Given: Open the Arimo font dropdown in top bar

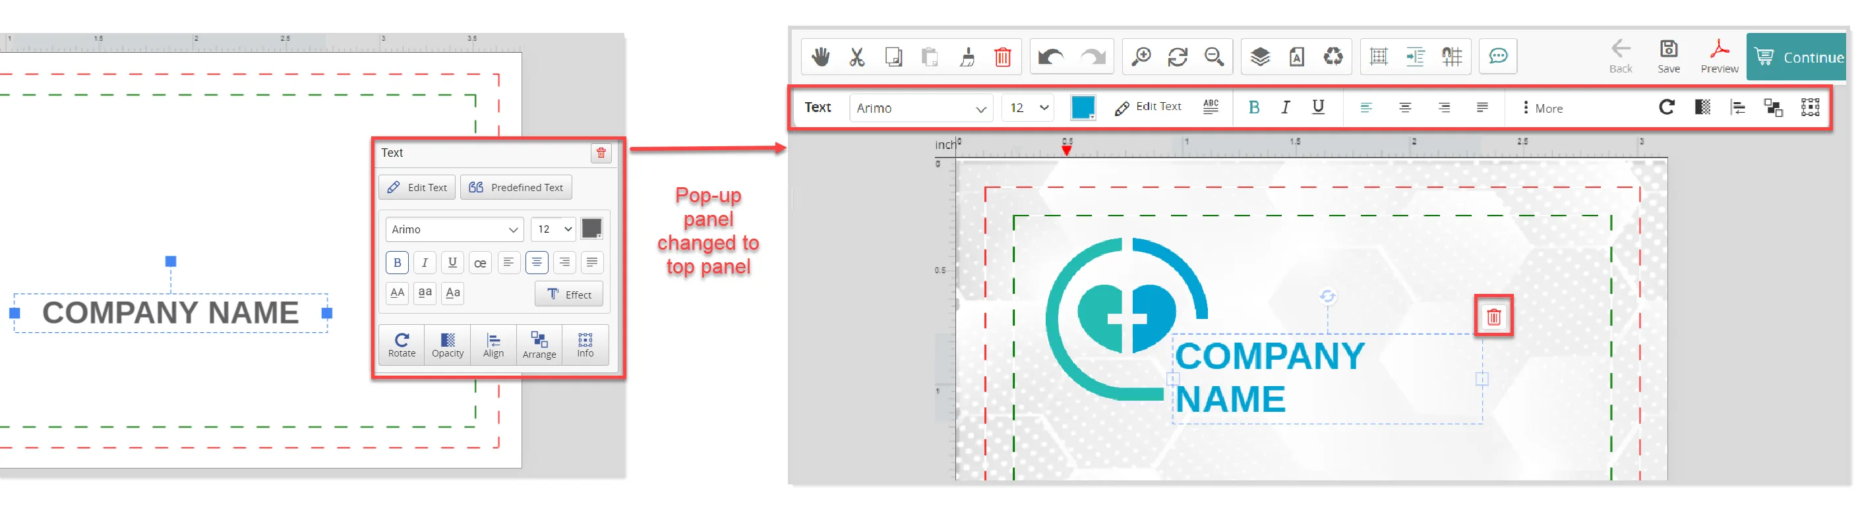Looking at the screenshot, I should tap(921, 108).
